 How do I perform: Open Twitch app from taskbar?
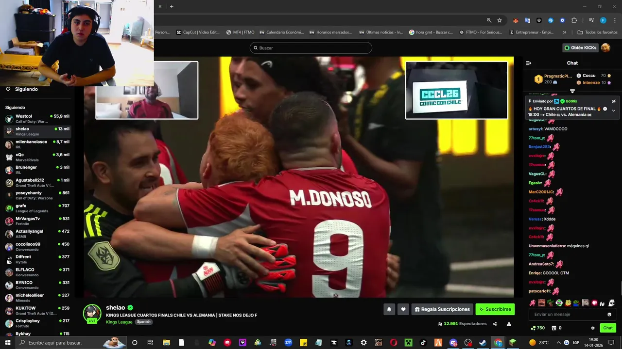(242, 343)
